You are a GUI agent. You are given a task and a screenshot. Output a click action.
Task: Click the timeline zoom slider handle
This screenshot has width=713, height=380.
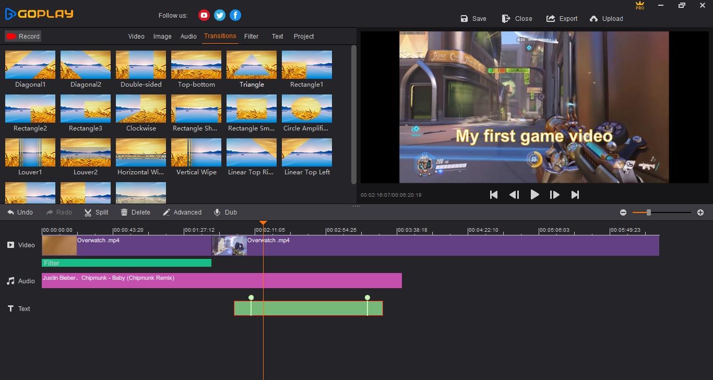[x=649, y=212]
